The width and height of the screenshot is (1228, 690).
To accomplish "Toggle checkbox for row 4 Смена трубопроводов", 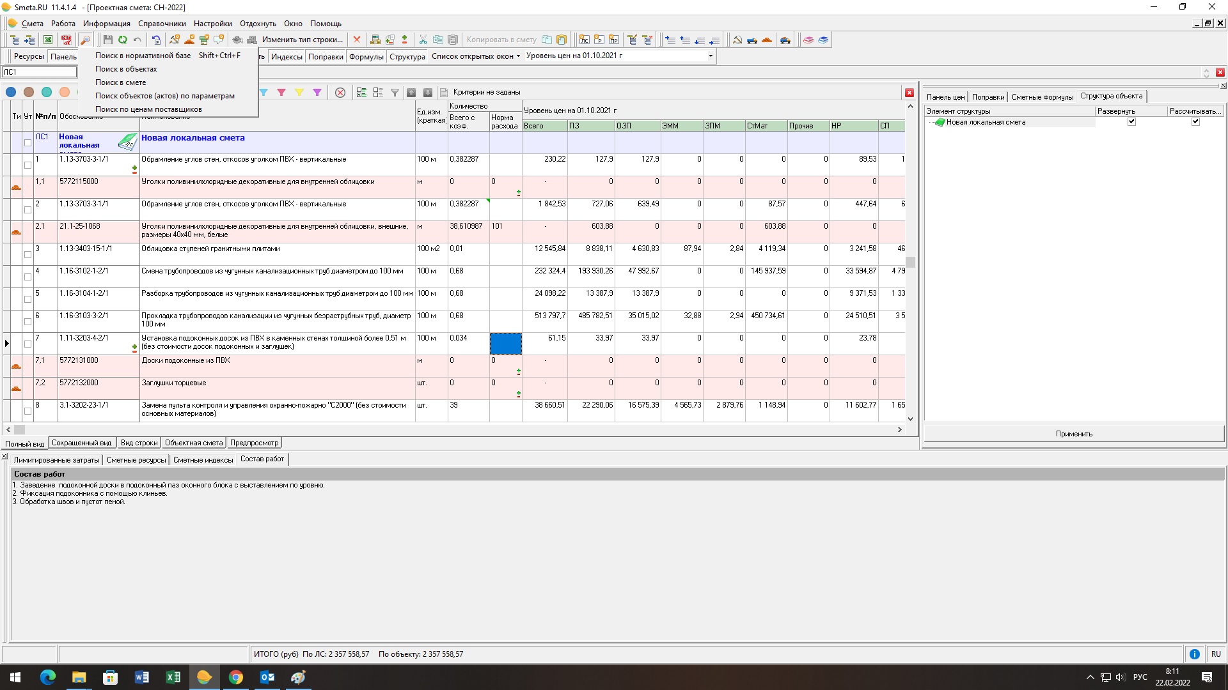I will coord(28,277).
